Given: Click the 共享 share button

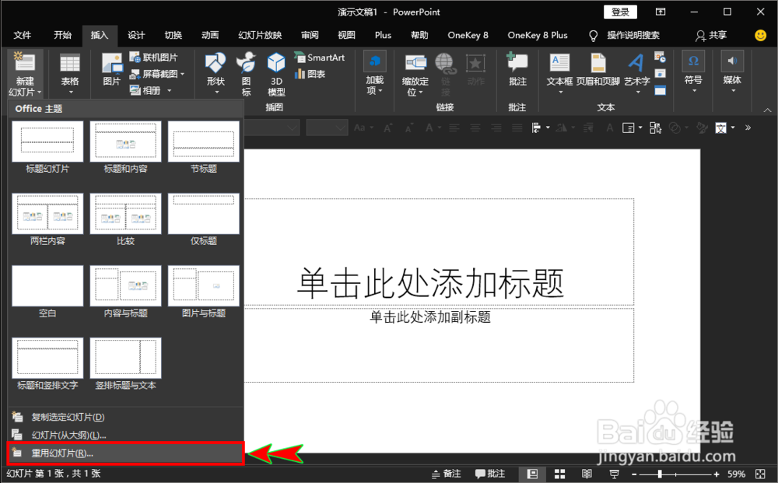Looking at the screenshot, I should point(715,35).
